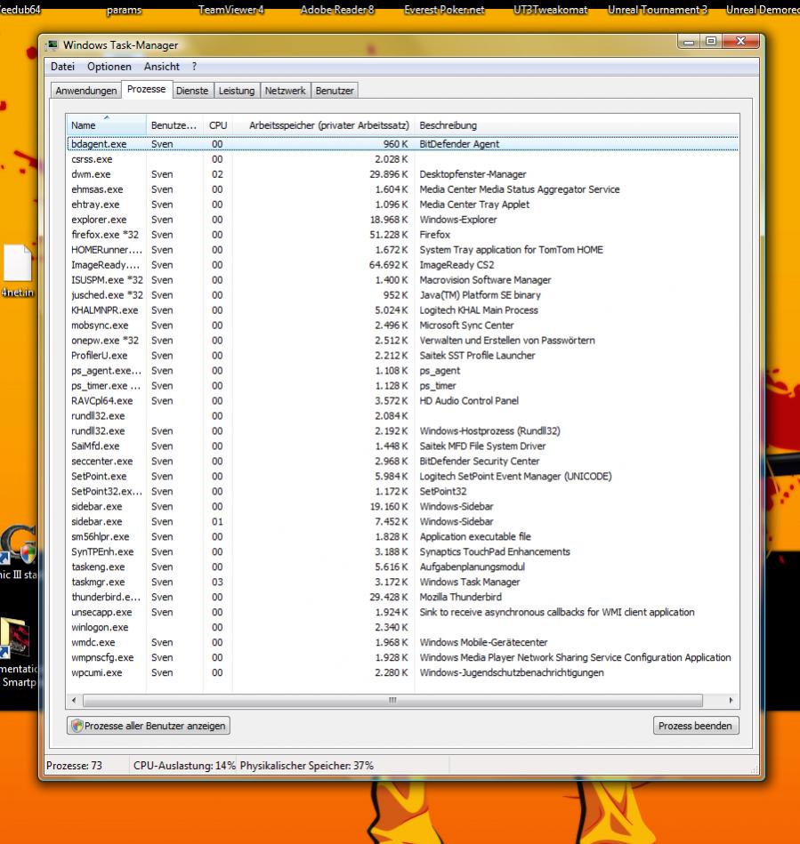The height and width of the screenshot is (844, 800).
Task: Click CPU-Auslastung: 14% in status bar
Action: (184, 765)
